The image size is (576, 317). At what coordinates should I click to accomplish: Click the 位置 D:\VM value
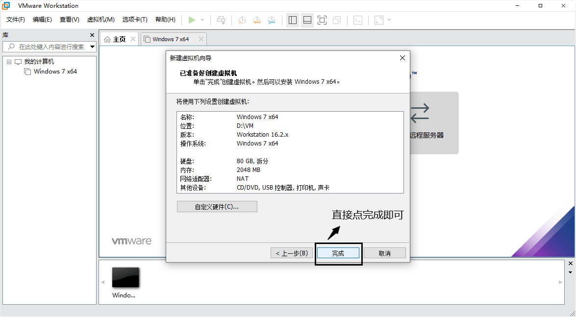point(245,125)
